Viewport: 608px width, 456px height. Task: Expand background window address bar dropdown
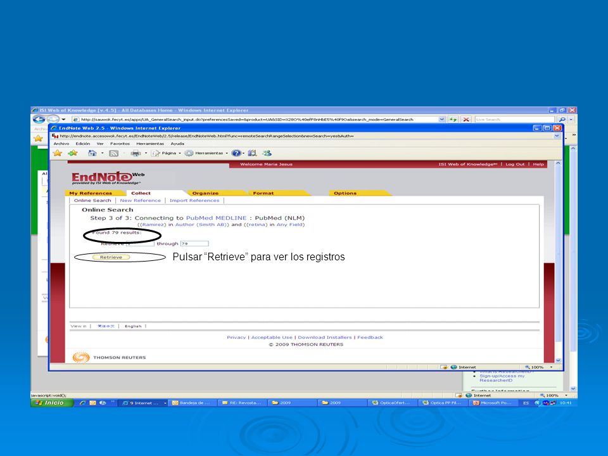click(x=441, y=120)
